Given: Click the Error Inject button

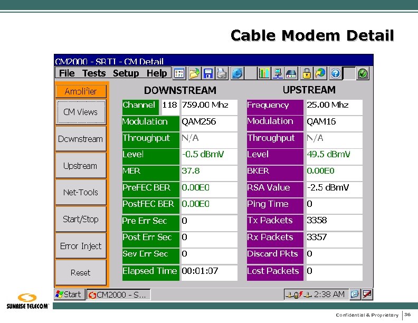Looking at the screenshot, I should pyautogui.click(x=81, y=246).
